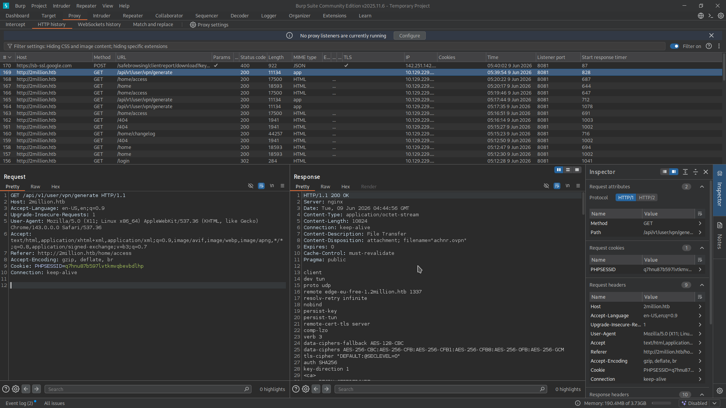Sort history by Status code column

pos(253,57)
